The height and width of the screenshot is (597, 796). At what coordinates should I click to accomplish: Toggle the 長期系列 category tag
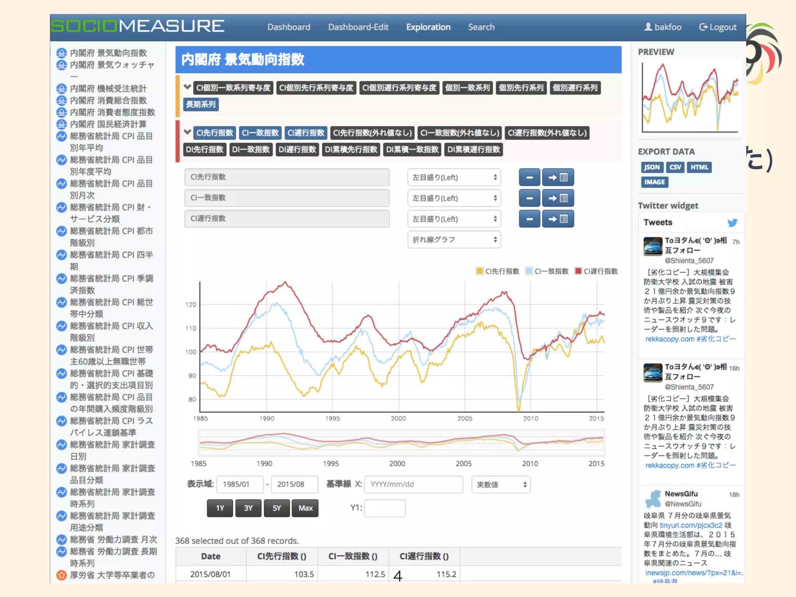point(201,105)
